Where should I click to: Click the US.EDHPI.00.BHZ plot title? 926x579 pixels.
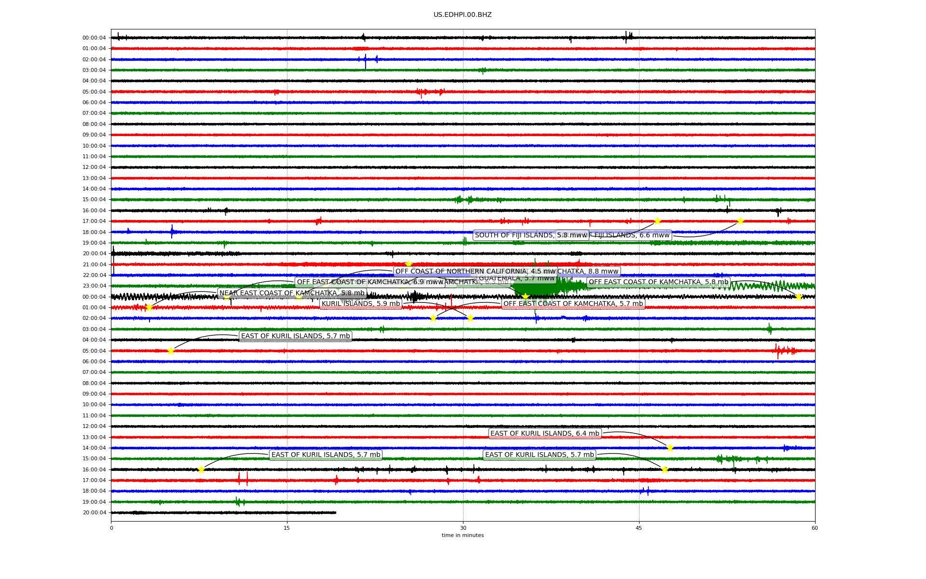(463, 14)
